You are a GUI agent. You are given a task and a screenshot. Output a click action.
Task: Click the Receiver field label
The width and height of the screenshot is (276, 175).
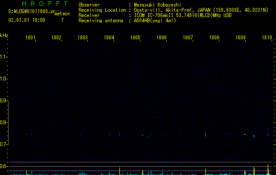89,15
